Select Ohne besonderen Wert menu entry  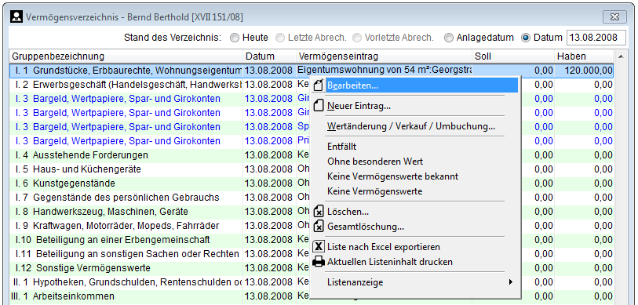click(415, 162)
